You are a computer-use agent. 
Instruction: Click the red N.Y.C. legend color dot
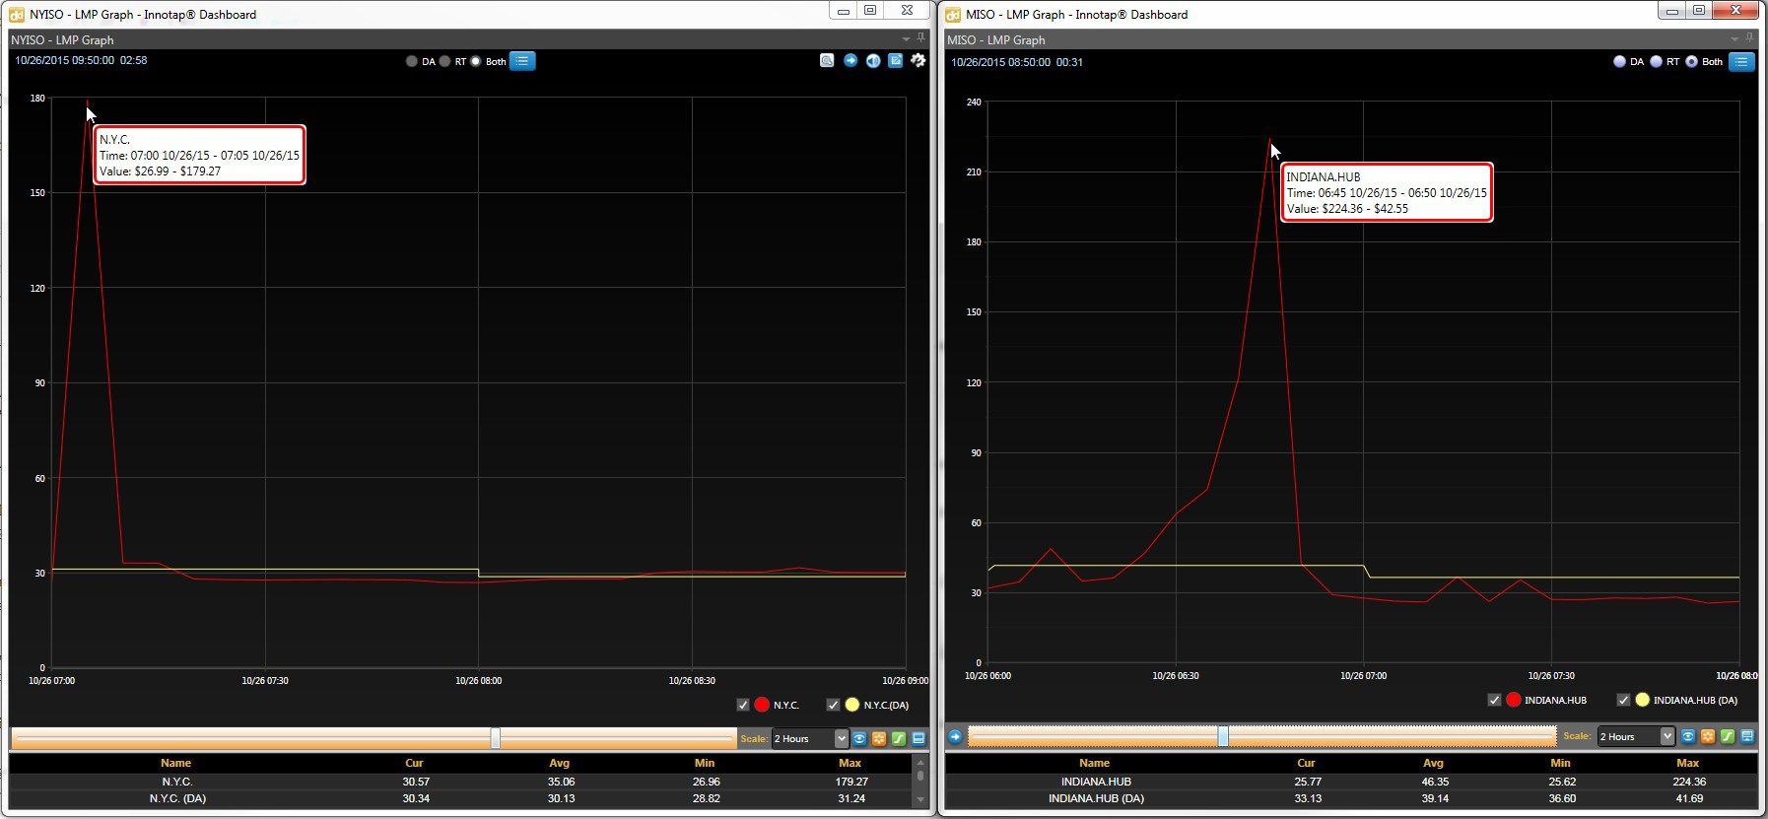click(762, 705)
